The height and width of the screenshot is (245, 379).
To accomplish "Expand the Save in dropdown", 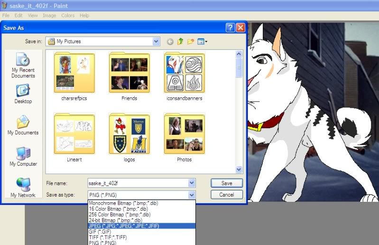I will pos(156,41).
